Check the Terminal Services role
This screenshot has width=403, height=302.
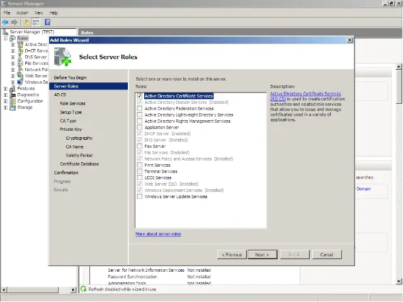140,171
